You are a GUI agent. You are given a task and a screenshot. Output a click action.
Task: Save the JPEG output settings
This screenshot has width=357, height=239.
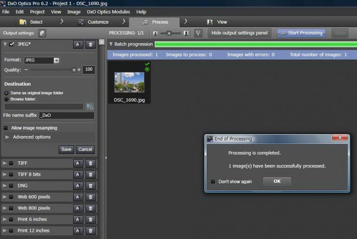66,149
